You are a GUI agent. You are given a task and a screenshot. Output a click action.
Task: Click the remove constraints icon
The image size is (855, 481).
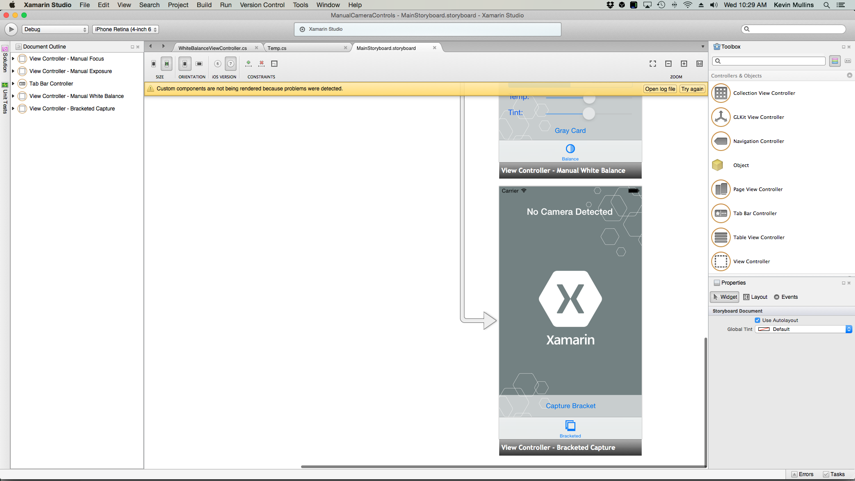click(261, 64)
